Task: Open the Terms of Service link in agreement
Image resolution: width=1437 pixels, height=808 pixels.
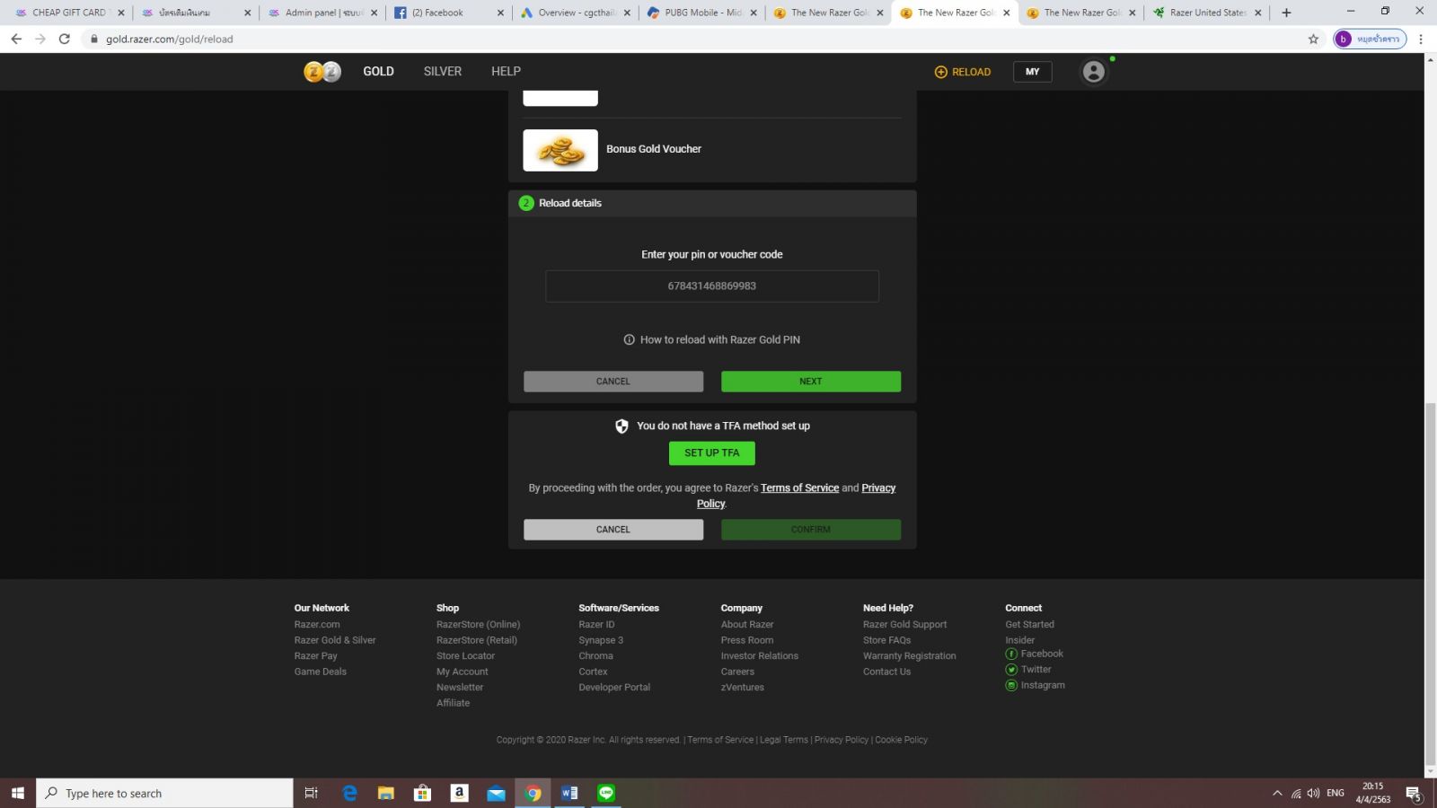Action: (799, 488)
